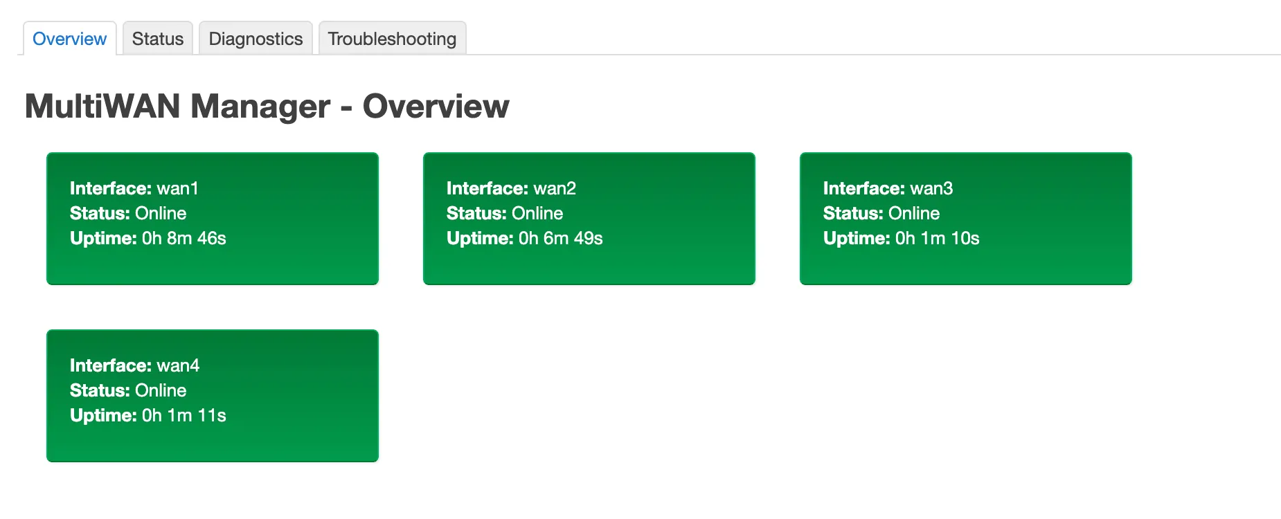This screenshot has width=1281, height=519.
Task: Select the wan3 Status: Online text
Action: click(881, 213)
